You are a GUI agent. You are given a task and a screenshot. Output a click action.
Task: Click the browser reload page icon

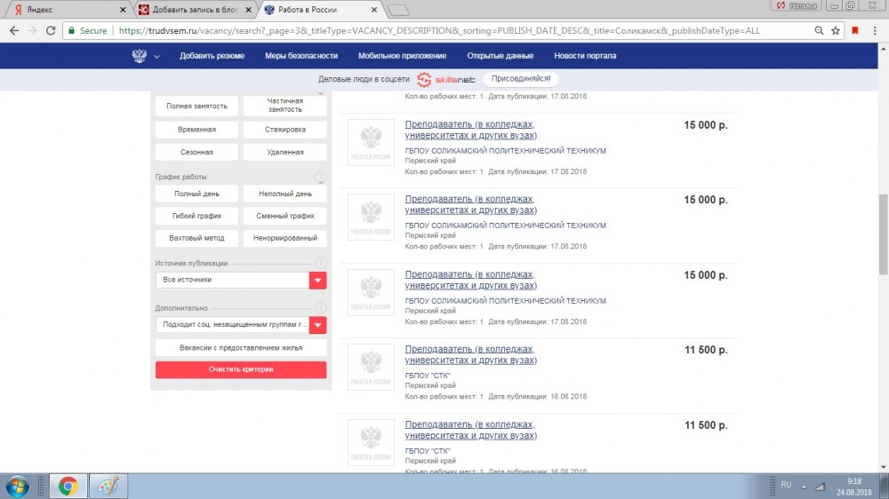pos(52,30)
